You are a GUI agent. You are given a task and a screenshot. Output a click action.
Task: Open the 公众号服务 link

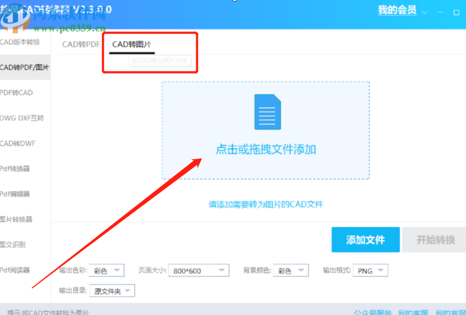click(x=372, y=312)
